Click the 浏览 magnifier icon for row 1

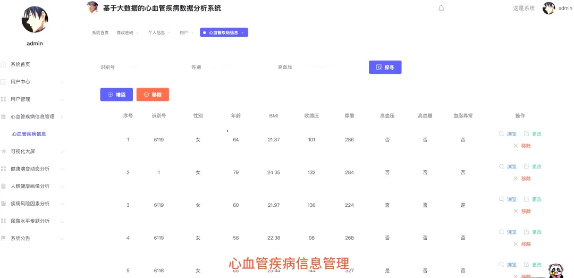tap(501, 134)
